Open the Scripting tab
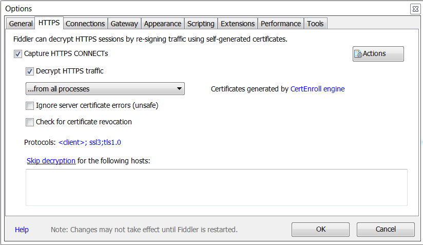Image resolution: width=423 pixels, height=245 pixels. coord(201,24)
